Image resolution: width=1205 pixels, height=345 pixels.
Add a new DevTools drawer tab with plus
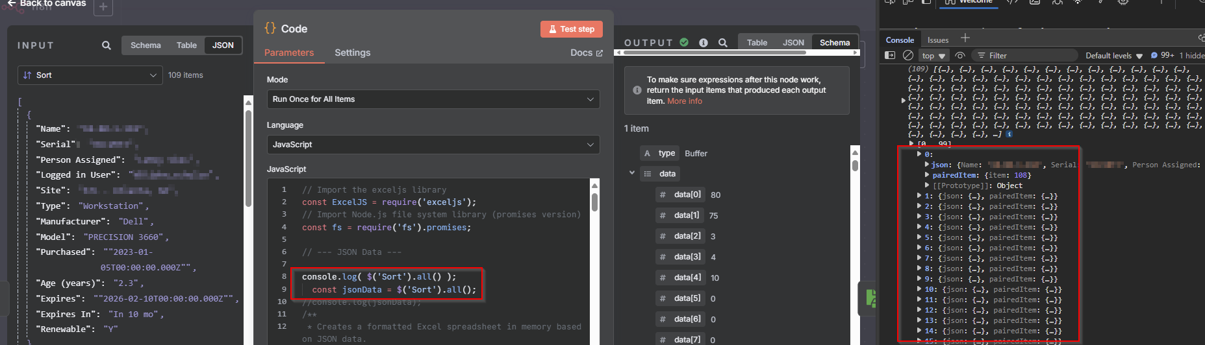pos(965,38)
